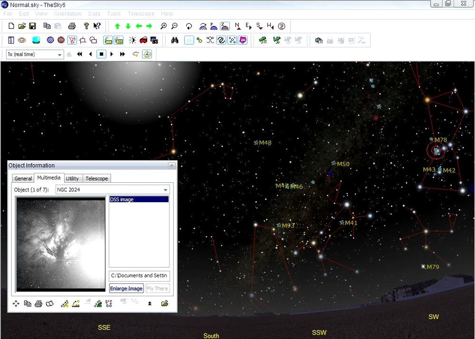Toggle the pink nebula display button

(x=243, y=40)
